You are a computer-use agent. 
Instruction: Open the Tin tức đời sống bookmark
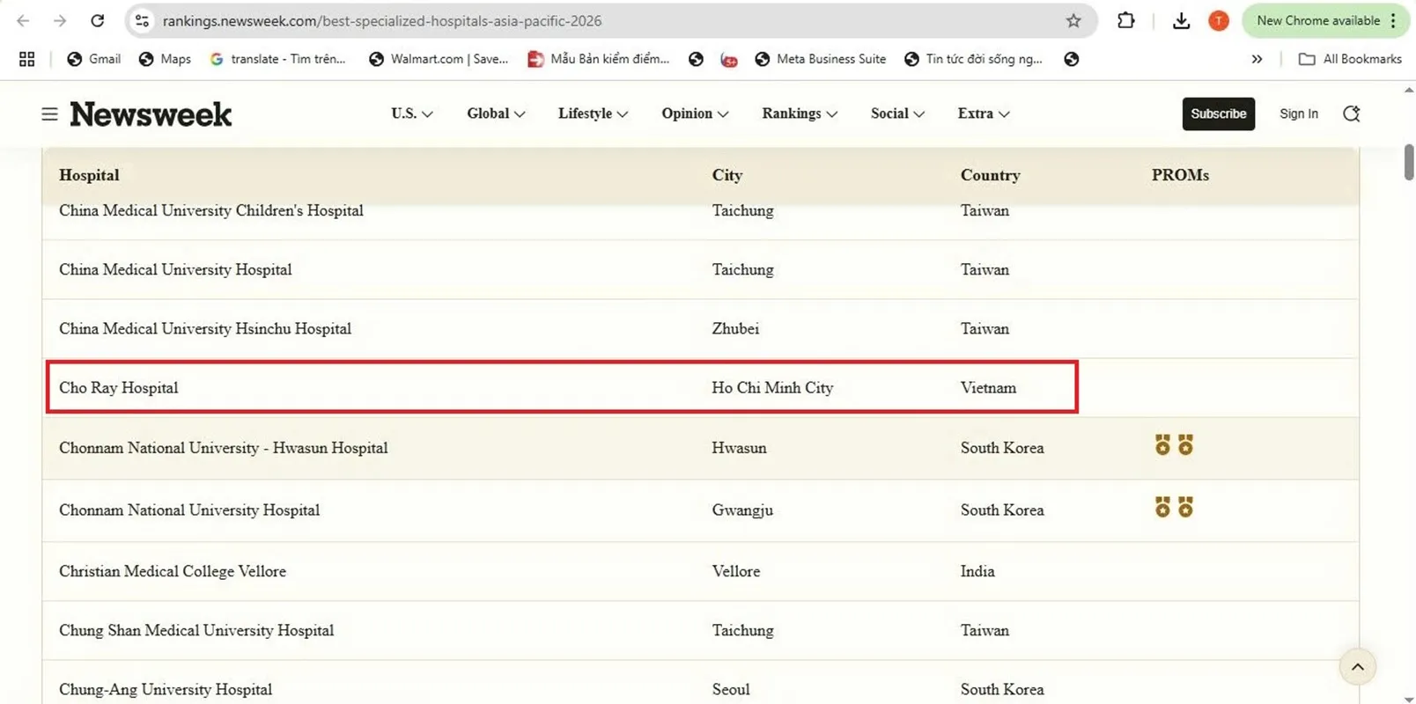coord(973,59)
